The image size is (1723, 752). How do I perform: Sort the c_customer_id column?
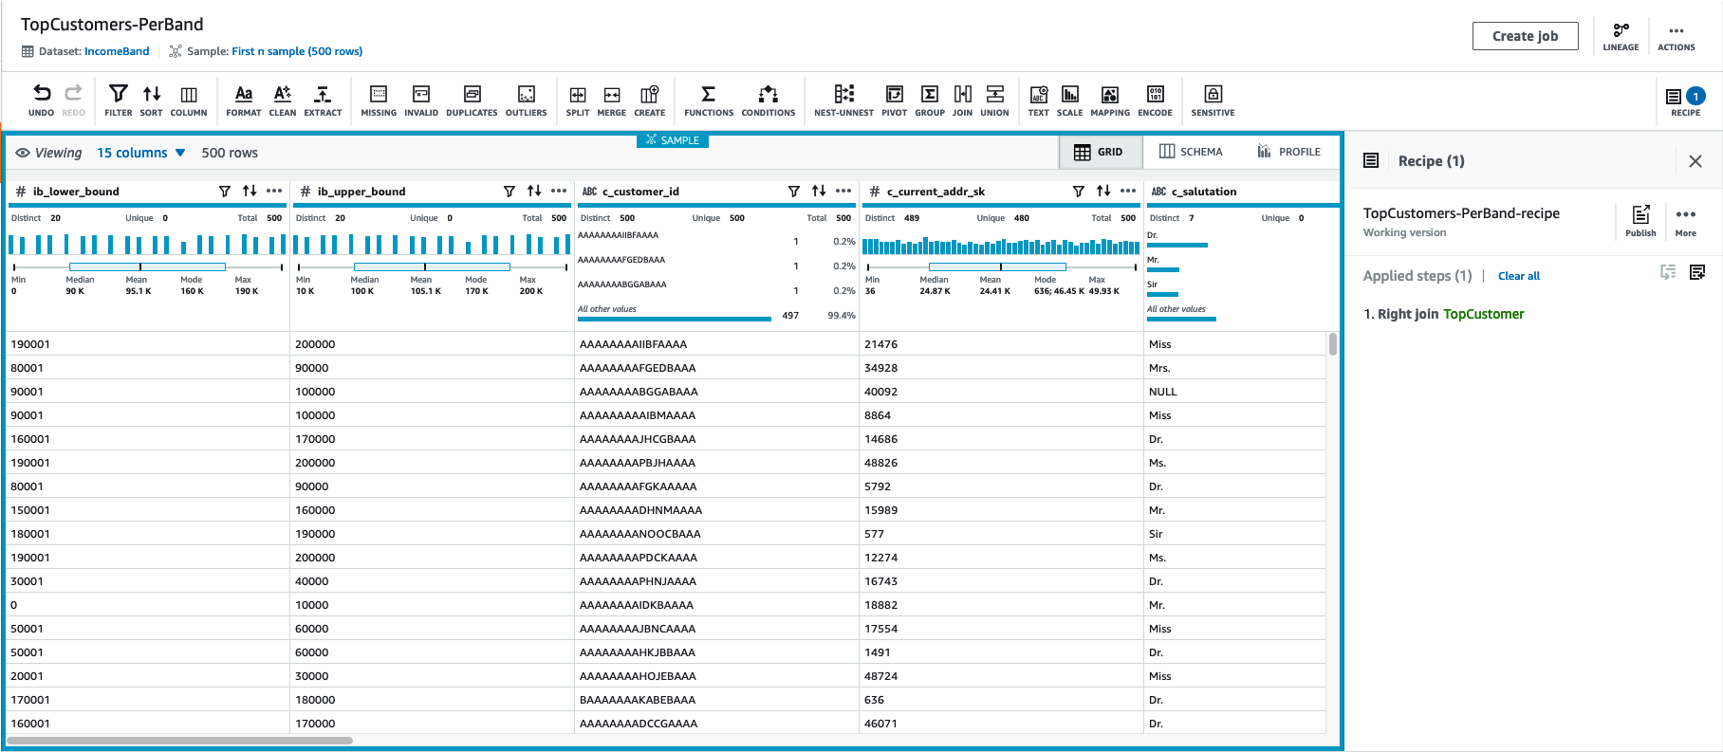(819, 192)
